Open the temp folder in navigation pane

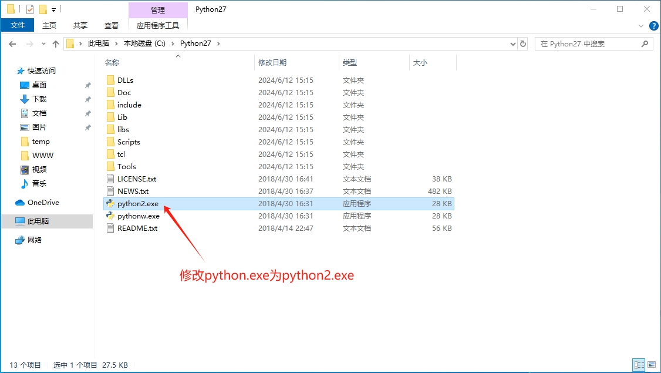coord(41,142)
